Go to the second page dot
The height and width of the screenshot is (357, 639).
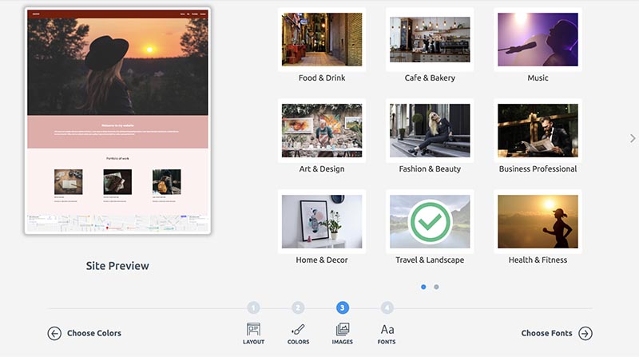pyautogui.click(x=436, y=287)
